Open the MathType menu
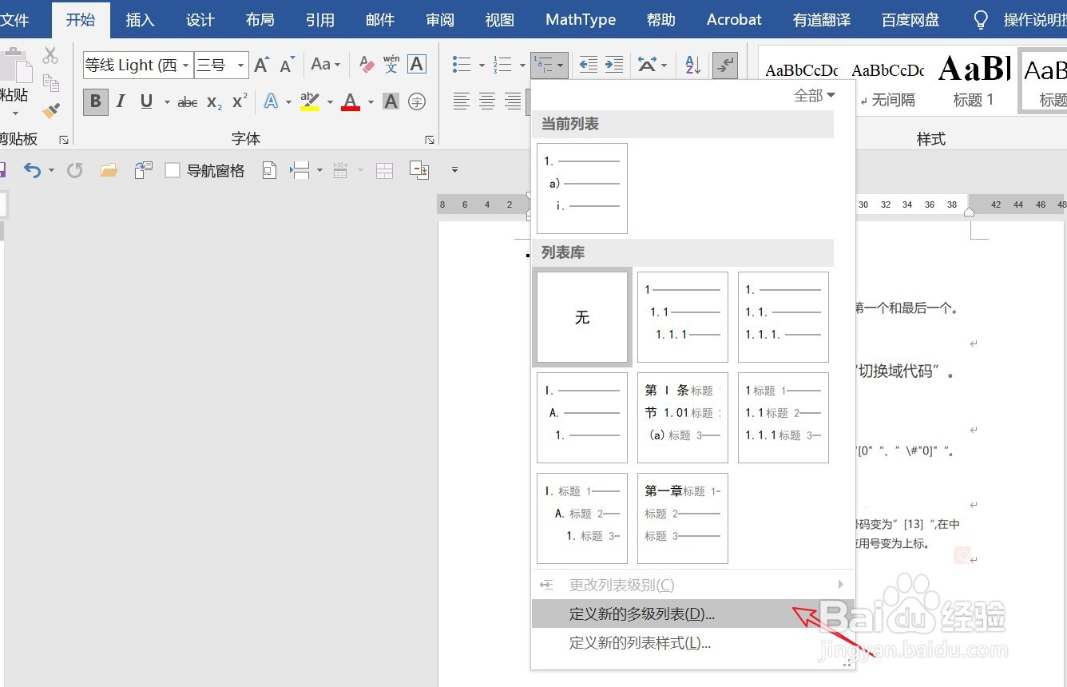 tap(581, 20)
